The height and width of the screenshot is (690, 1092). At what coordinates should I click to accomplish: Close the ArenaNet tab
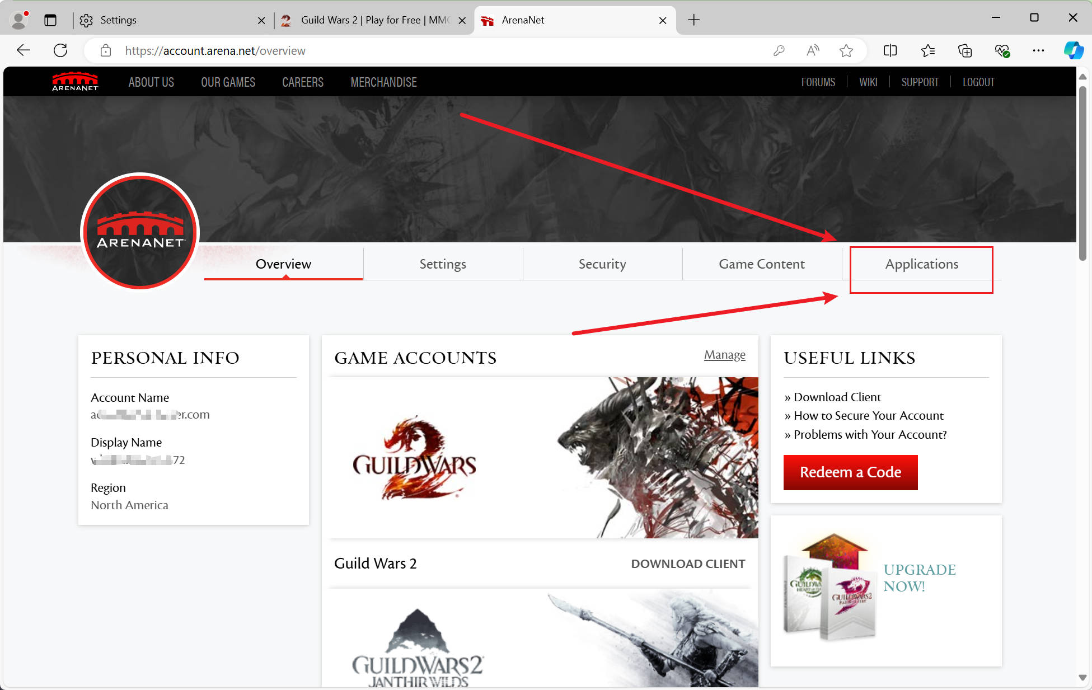pyautogui.click(x=663, y=20)
